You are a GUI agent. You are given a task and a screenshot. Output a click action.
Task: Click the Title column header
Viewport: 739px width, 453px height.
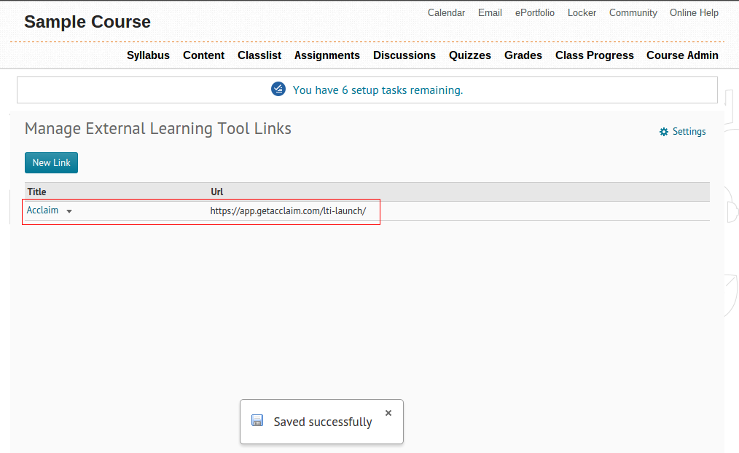36,192
